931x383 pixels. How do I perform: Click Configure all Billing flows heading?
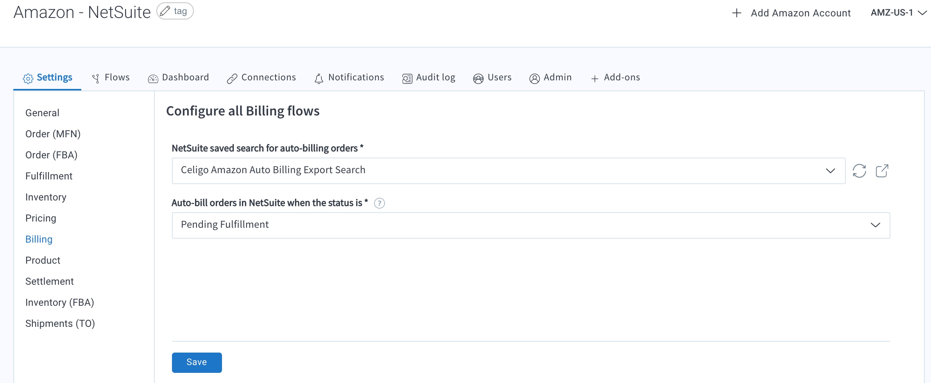coord(243,111)
